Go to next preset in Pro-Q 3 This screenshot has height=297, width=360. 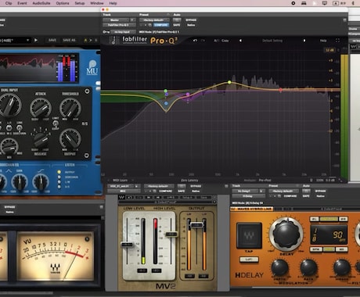click(304, 41)
